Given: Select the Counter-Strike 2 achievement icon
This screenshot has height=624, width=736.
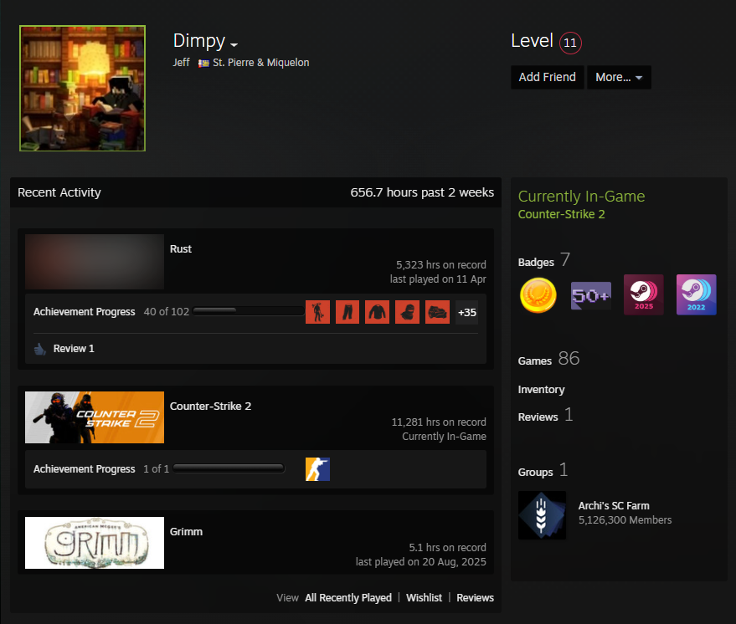Looking at the screenshot, I should click(x=318, y=469).
